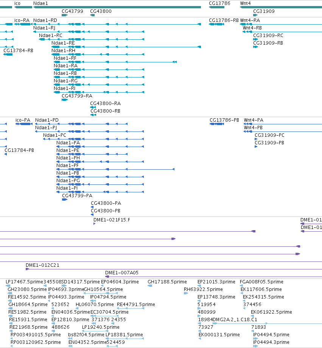Image resolution: width=322 pixels, height=348 pixels.
Task: Click the Ndae1-RA transcript label
Action: 65,66
